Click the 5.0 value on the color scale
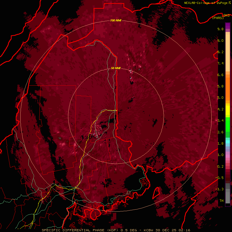 click(220, 98)
